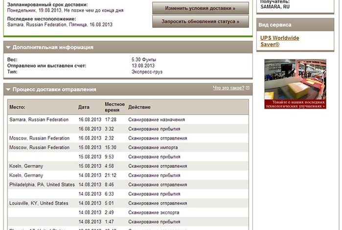Collapse the Дополнительная информация section arrow
Screen dimensions: 342x230
tap(8, 47)
